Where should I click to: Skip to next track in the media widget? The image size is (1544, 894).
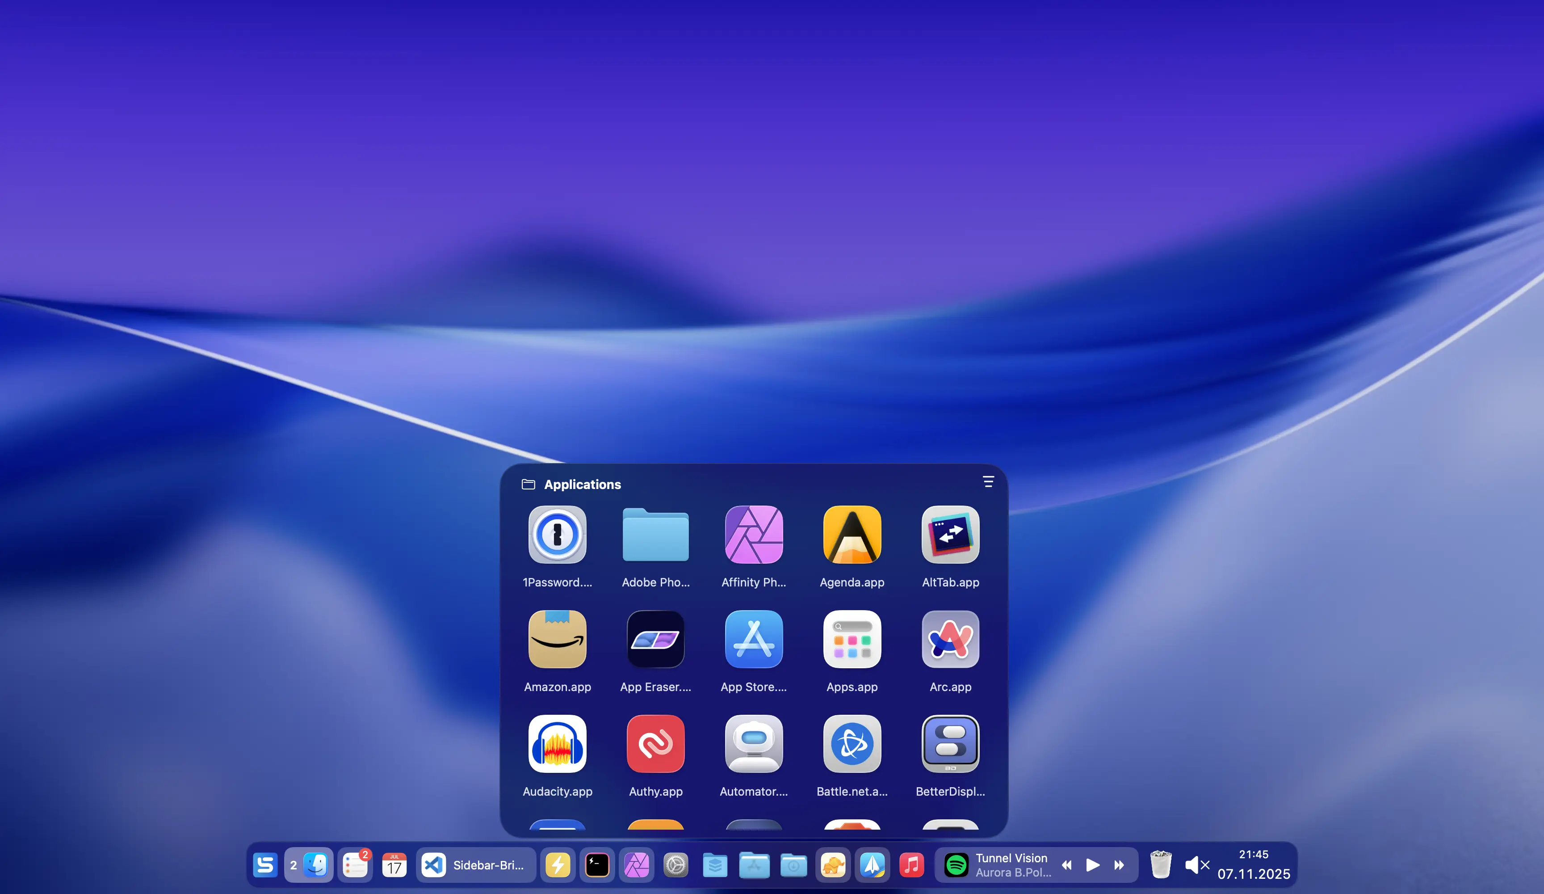point(1120,864)
